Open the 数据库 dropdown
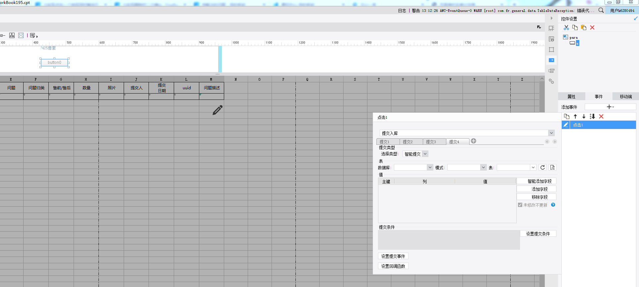 pos(430,168)
